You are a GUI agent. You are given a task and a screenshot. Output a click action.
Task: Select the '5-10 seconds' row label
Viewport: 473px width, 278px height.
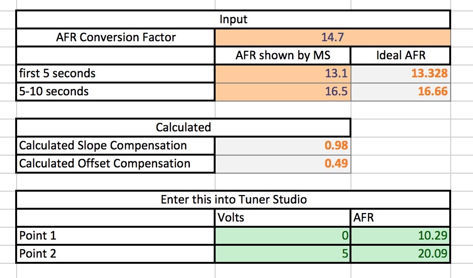pyautogui.click(x=116, y=91)
